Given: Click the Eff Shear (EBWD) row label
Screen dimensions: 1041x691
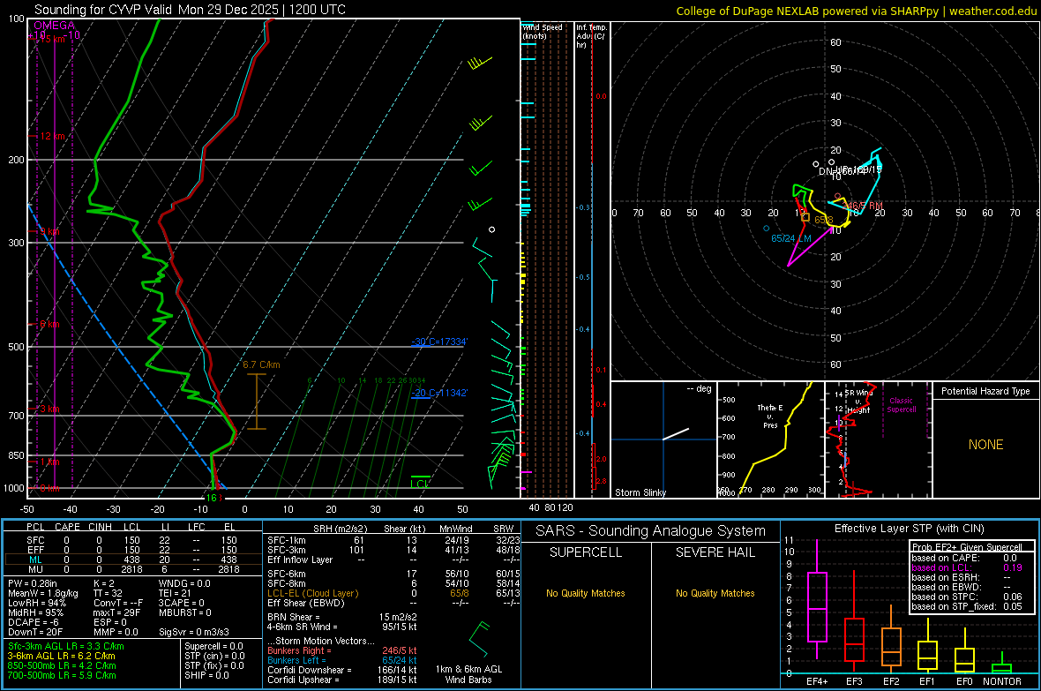Looking at the screenshot, I should click(306, 603).
